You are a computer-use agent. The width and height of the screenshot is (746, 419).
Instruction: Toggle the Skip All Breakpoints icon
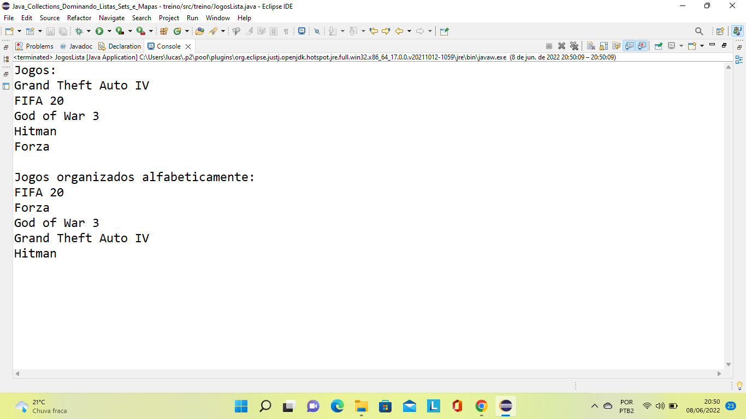coord(317,31)
